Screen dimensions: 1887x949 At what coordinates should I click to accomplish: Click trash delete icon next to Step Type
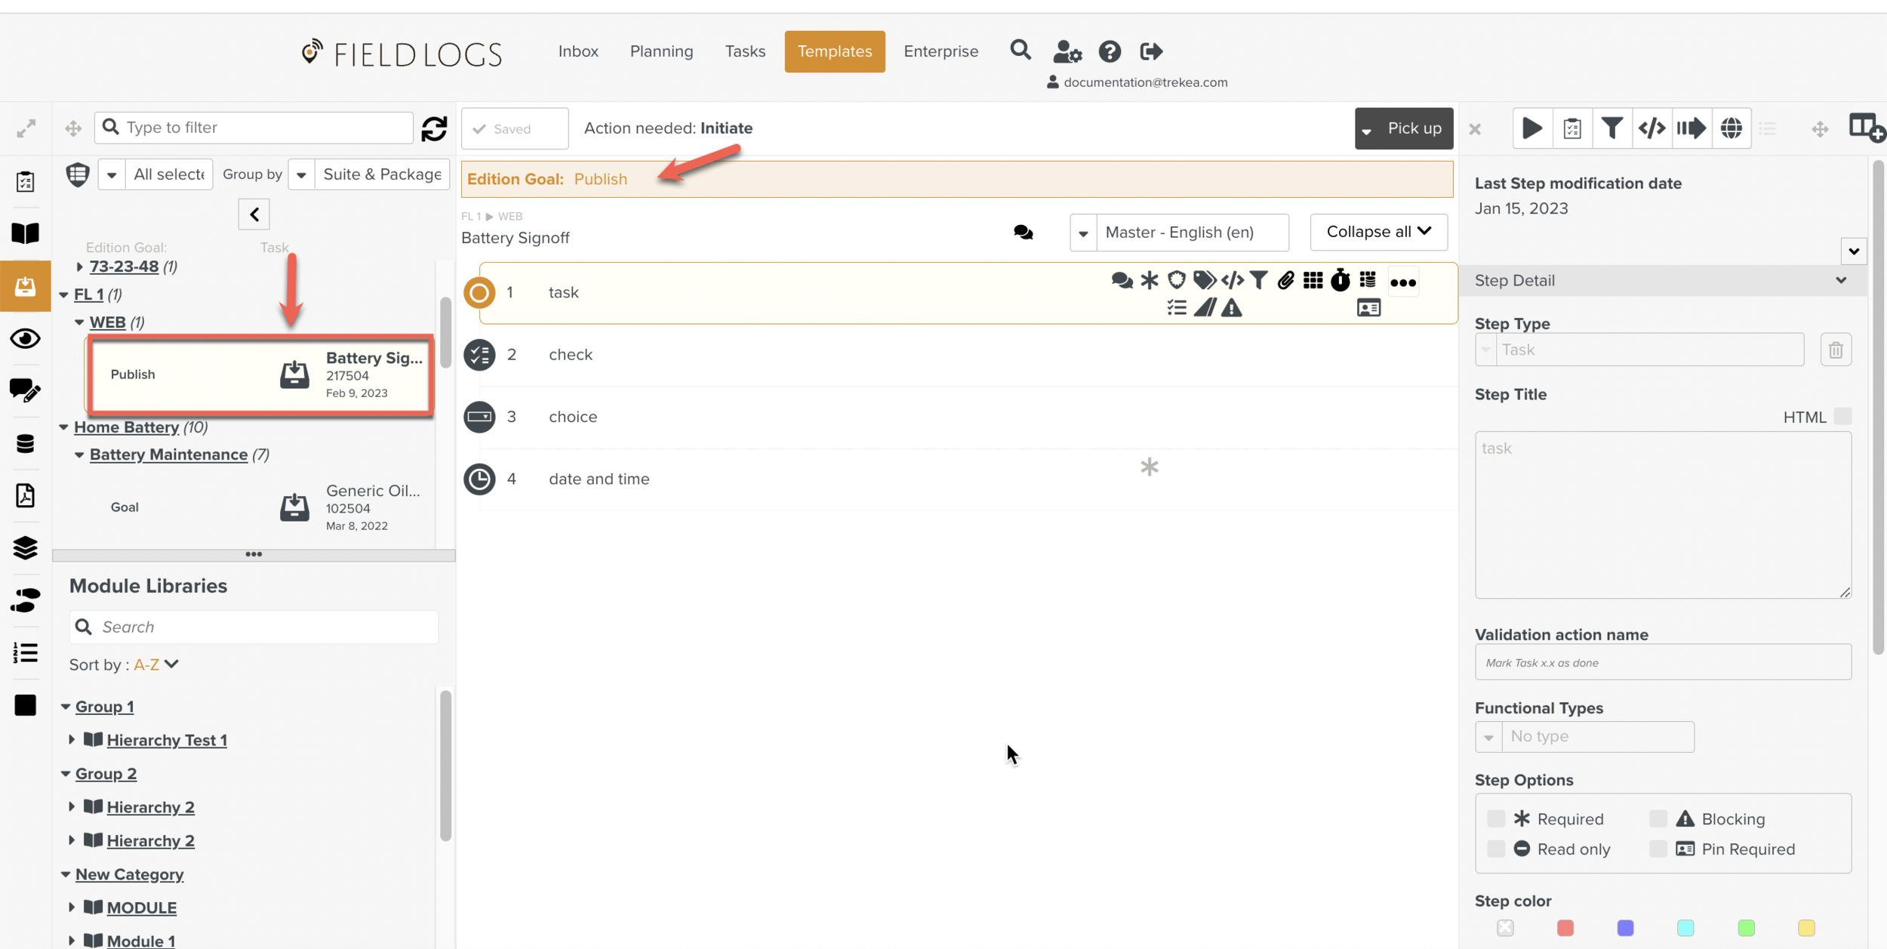(1835, 350)
